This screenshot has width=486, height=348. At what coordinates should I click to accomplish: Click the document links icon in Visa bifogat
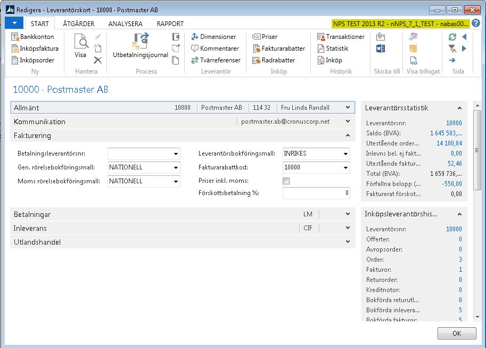tap(413, 60)
